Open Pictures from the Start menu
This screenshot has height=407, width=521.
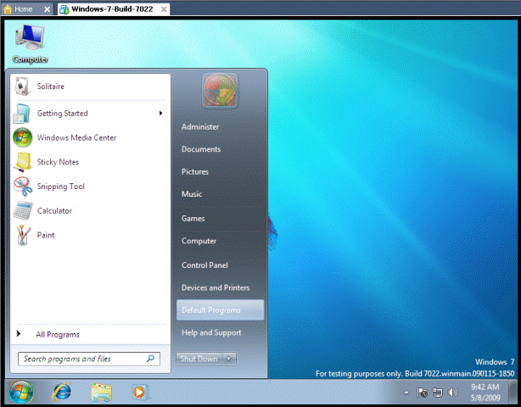(x=195, y=171)
